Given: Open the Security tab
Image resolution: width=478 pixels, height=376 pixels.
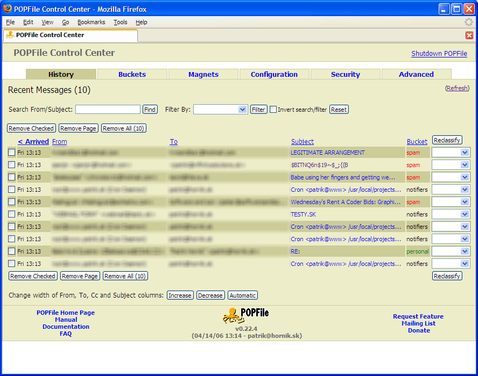Looking at the screenshot, I should (346, 74).
